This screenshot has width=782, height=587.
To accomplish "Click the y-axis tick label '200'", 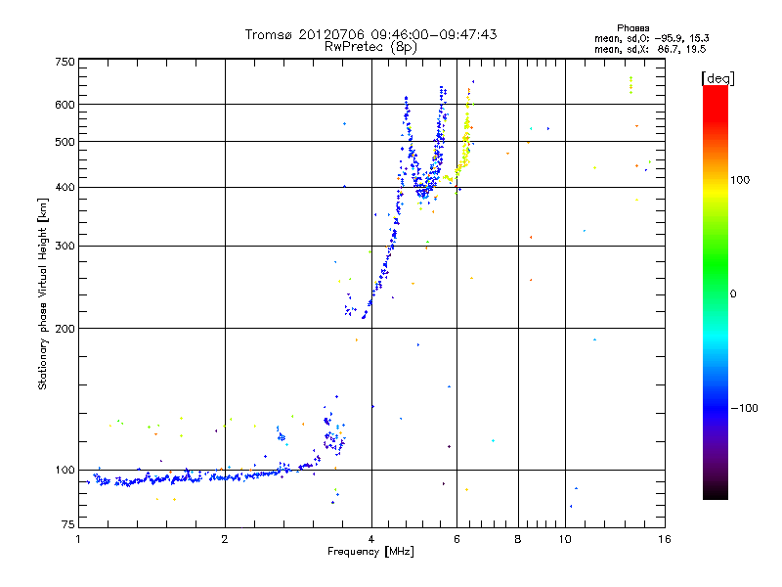I will point(65,329).
